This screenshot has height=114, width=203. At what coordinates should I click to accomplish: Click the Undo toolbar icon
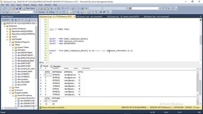click(x=62, y=9)
